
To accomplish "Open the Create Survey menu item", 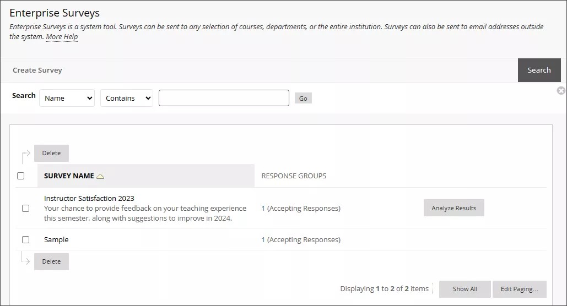I will click(x=37, y=70).
